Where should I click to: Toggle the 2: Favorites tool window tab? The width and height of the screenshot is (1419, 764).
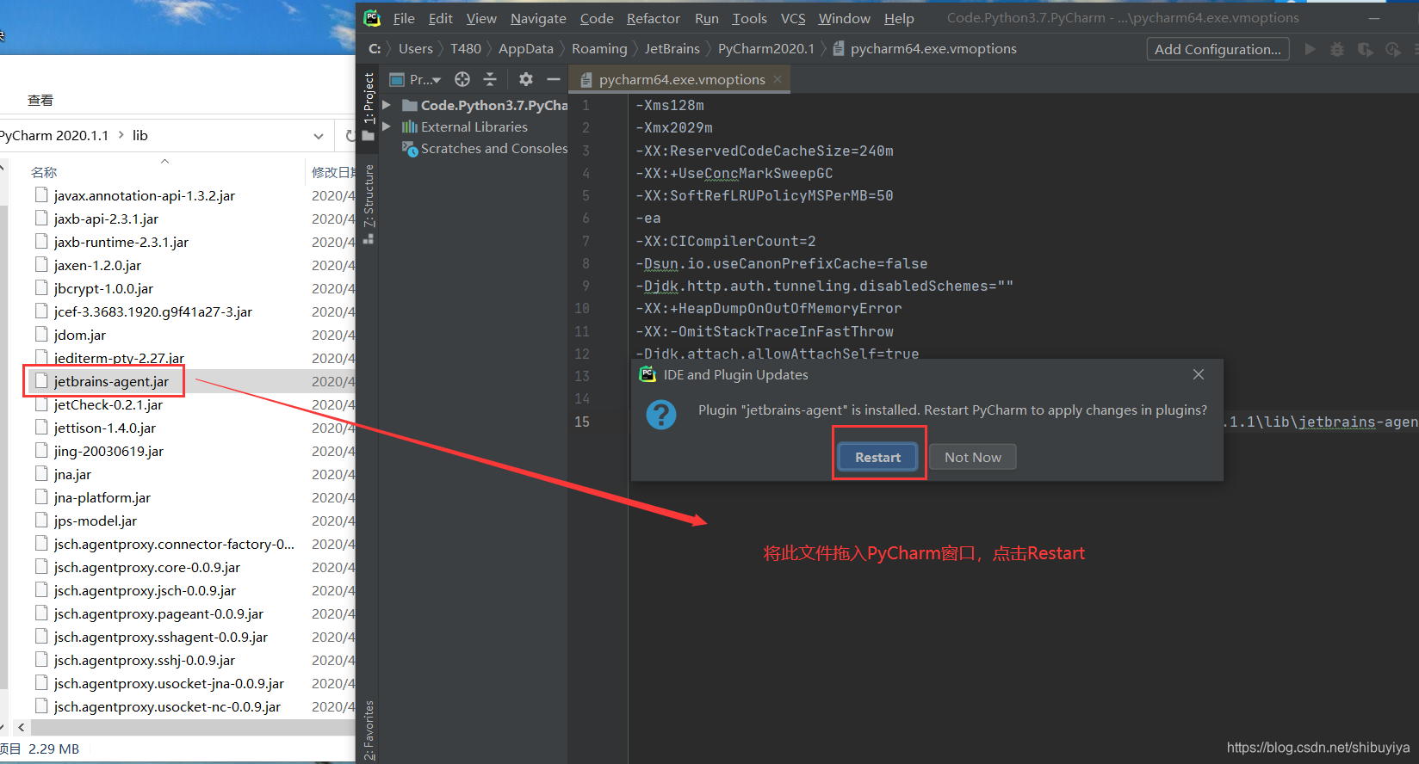(369, 730)
